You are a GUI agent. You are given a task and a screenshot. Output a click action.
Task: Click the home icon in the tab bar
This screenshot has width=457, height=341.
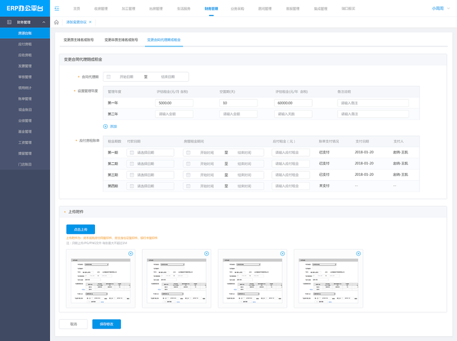(x=57, y=22)
